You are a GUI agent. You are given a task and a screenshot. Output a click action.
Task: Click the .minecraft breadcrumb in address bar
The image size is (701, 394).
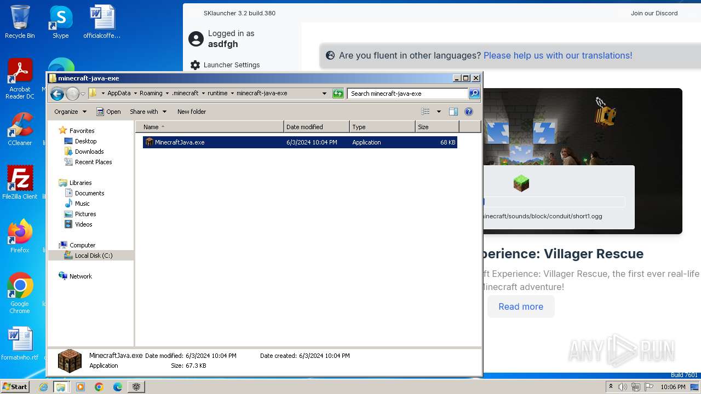tap(185, 94)
